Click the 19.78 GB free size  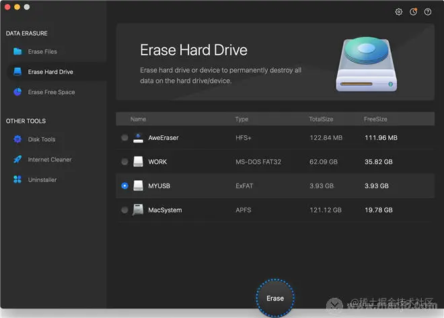click(379, 210)
